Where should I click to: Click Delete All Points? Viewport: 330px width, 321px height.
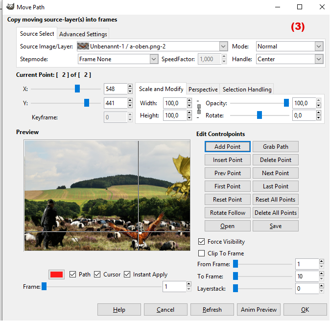coord(276,213)
